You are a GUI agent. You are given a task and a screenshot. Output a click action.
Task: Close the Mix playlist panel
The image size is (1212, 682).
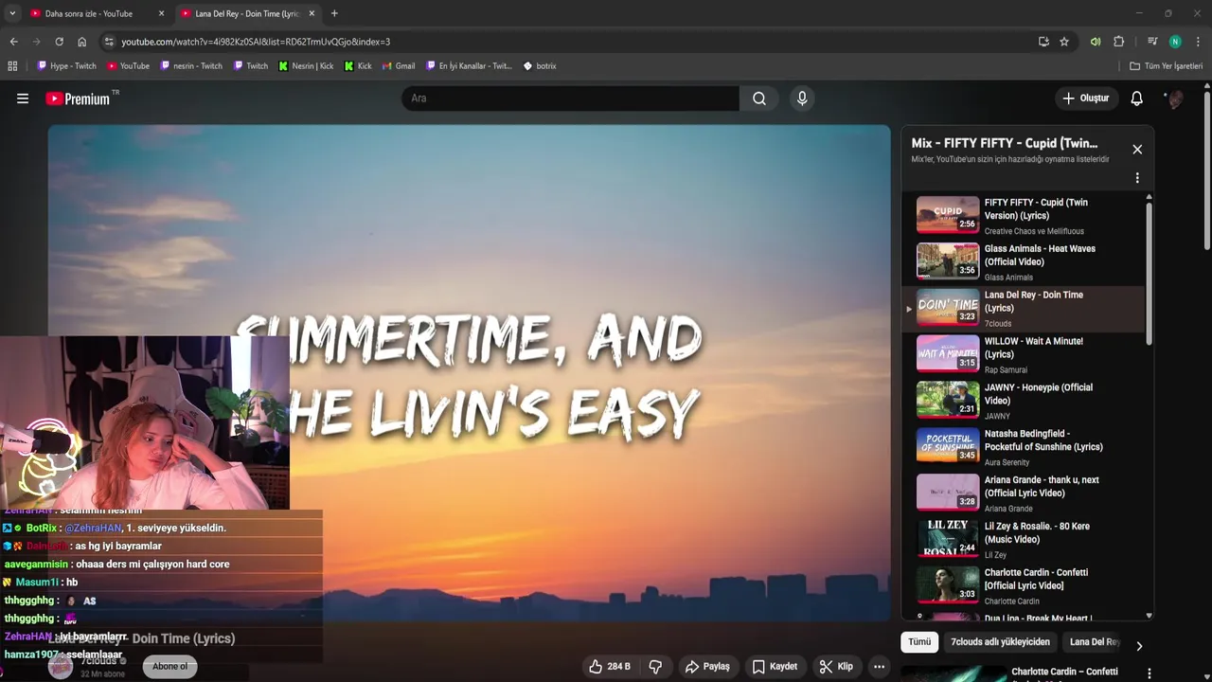1137,150
